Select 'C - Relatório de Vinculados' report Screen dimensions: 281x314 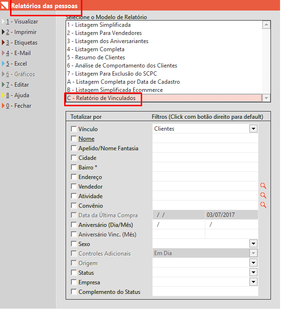[x=164, y=98]
